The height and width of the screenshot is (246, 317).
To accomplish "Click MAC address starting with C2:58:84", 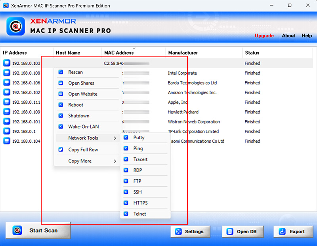I will (x=126, y=63).
